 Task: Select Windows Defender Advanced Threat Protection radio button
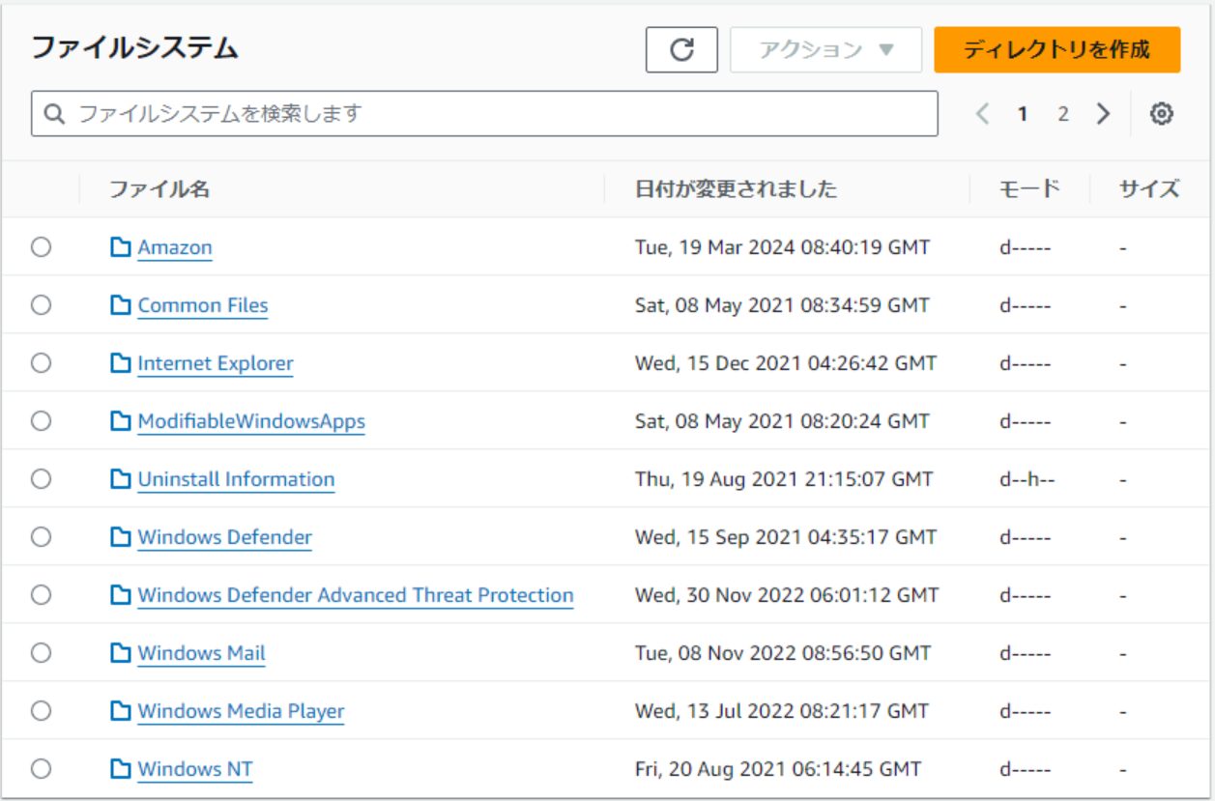[41, 595]
